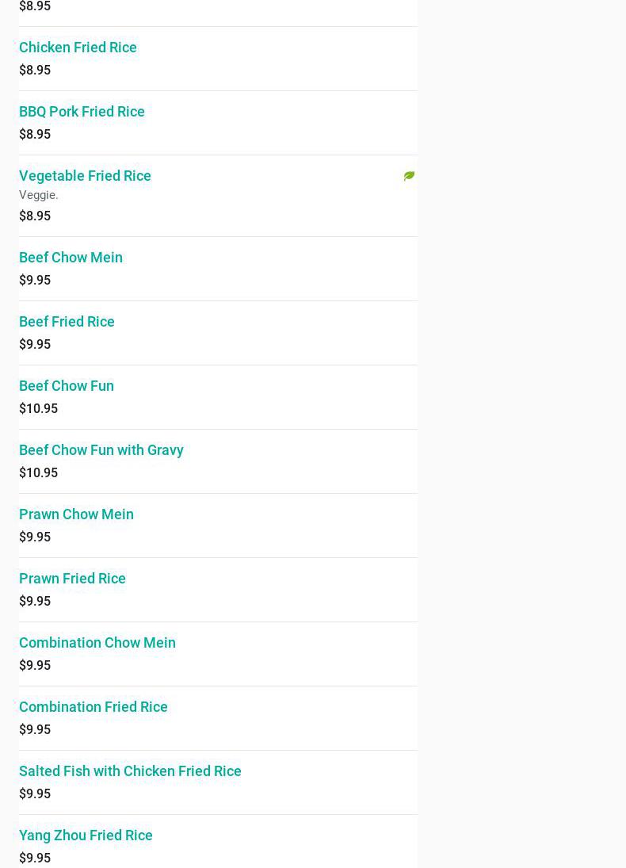The image size is (626, 868).
Task: Open the Prawn Fried Rice item
Action: [x=72, y=579]
